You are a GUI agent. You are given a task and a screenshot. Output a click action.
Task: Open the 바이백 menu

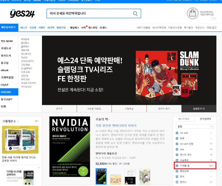tap(51, 28)
